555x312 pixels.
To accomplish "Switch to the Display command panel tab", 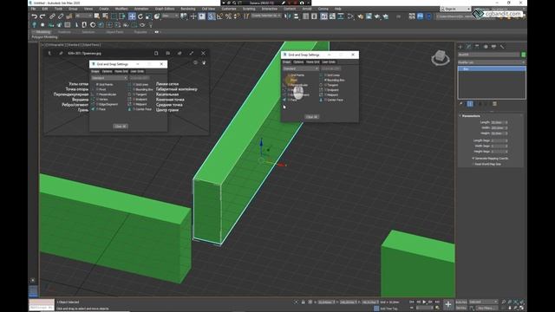I will click(x=493, y=46).
